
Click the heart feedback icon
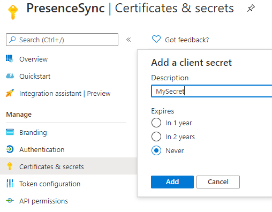[x=156, y=39]
